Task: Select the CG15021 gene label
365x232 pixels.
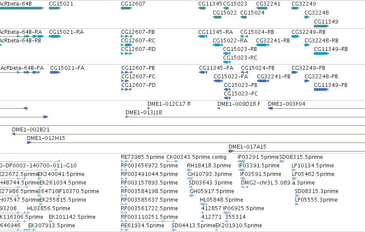Action: (61, 4)
